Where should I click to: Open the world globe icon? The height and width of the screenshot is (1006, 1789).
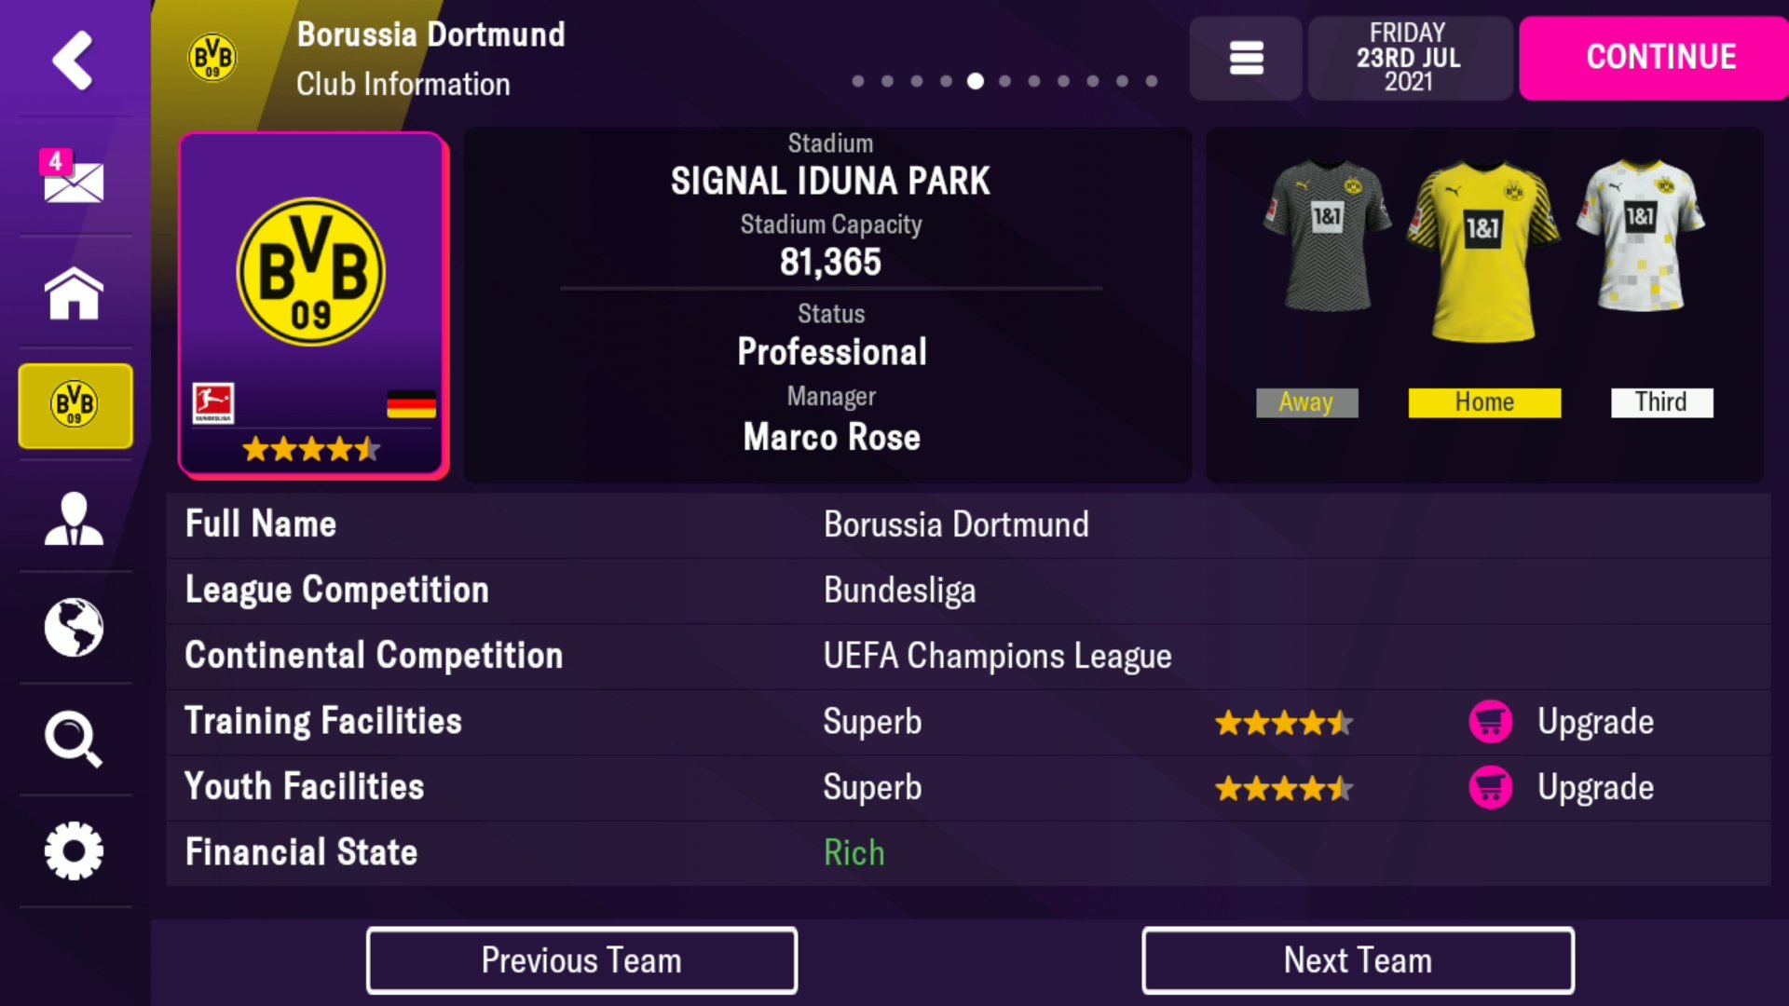click(74, 627)
